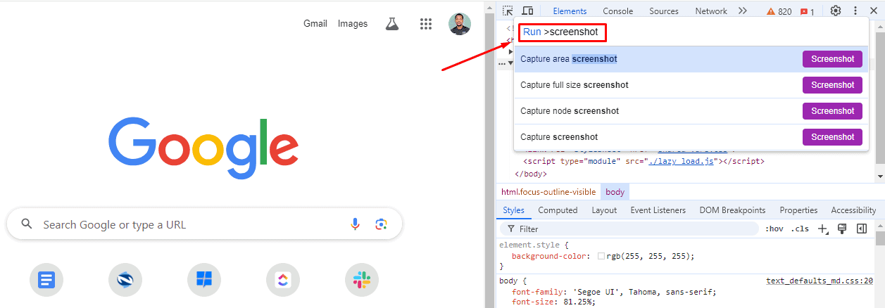Open the blue globe-arrow shortcut tile

click(125, 281)
